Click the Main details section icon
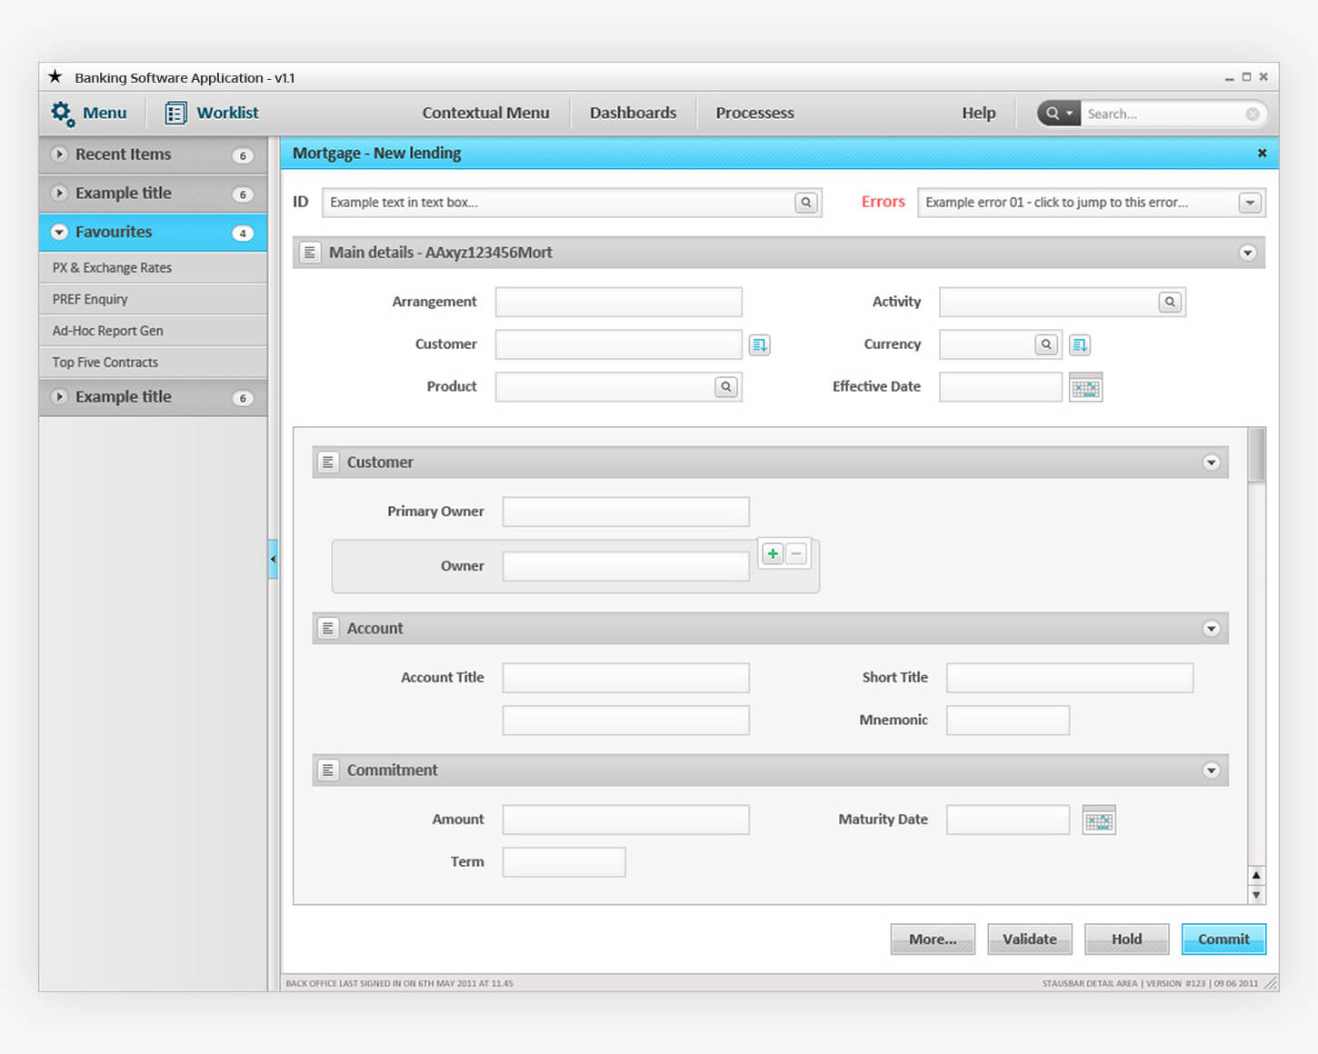 [x=310, y=253]
